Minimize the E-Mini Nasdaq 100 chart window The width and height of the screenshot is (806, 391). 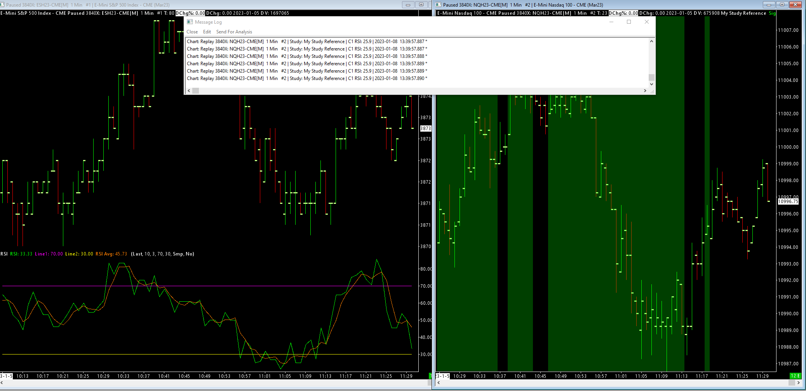[769, 5]
